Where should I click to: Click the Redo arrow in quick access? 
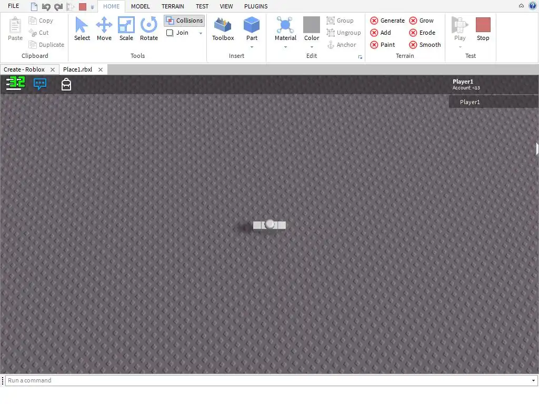[58, 6]
